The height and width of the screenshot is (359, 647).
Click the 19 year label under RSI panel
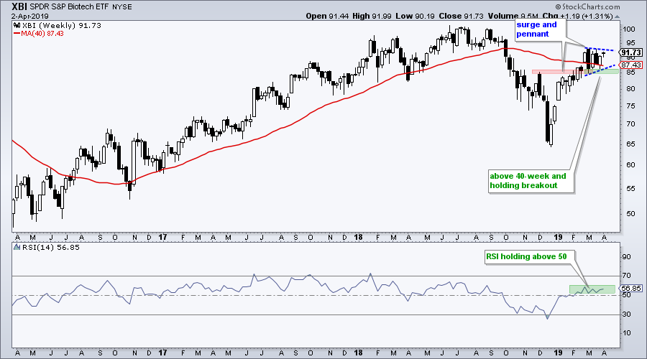coord(558,353)
